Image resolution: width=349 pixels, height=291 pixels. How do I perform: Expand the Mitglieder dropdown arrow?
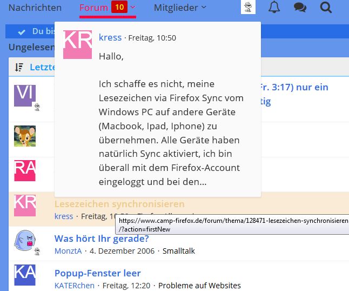(x=204, y=8)
